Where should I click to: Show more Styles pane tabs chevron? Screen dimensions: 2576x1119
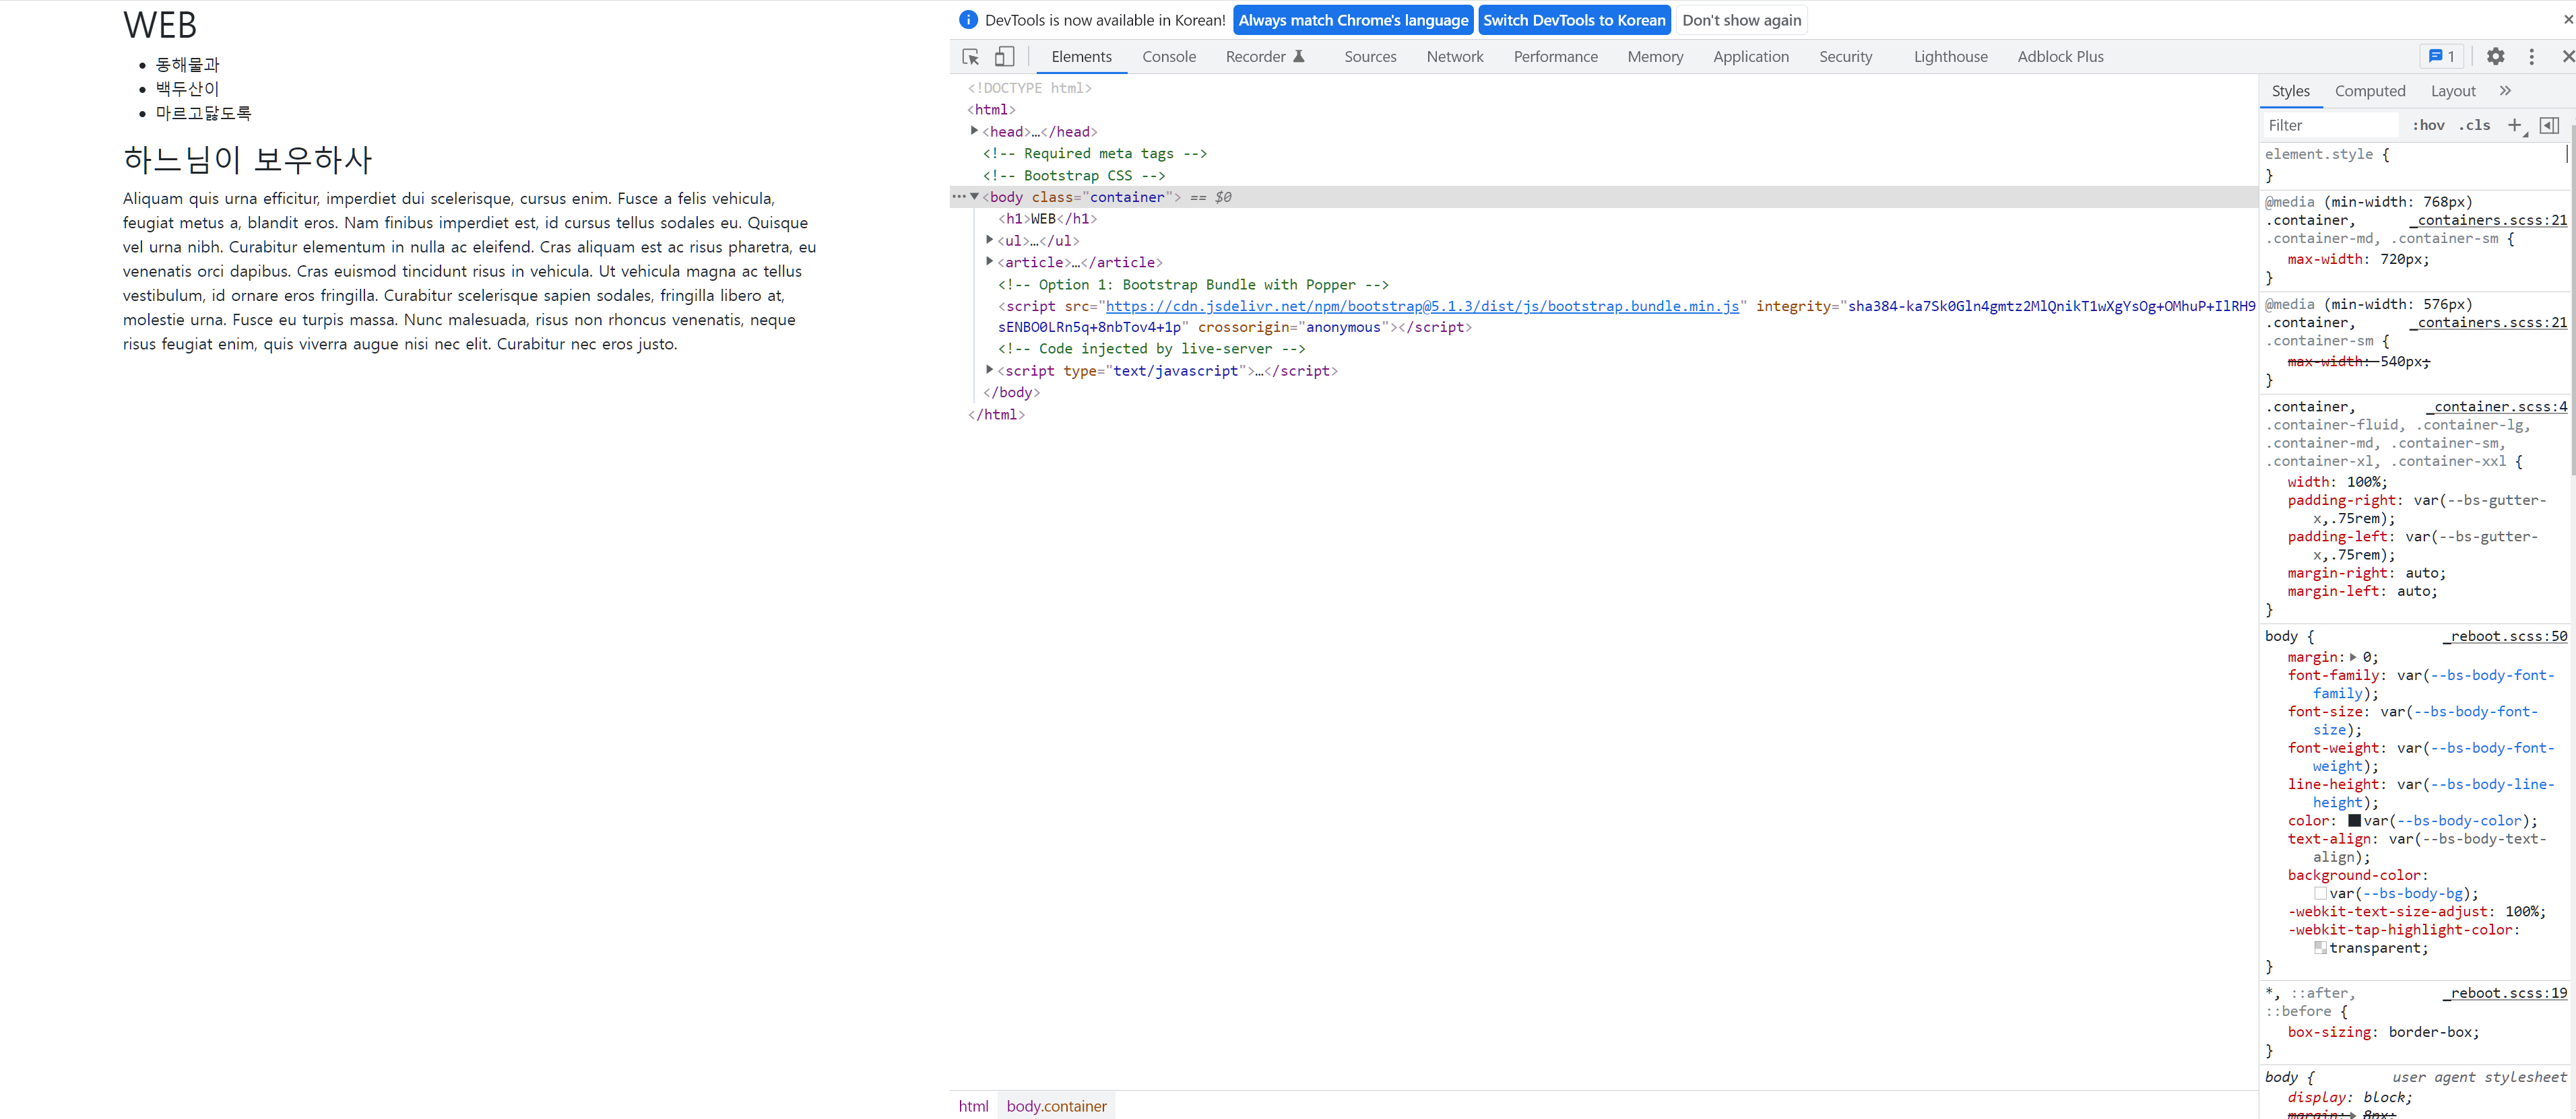[x=2505, y=91]
